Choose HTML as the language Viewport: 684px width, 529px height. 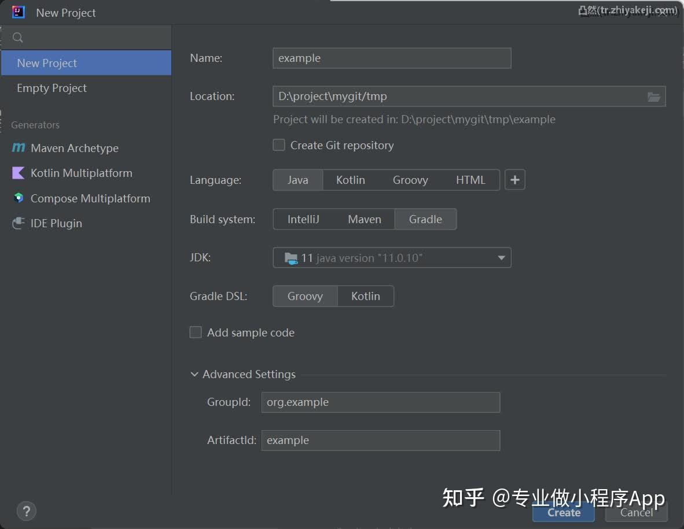(470, 180)
